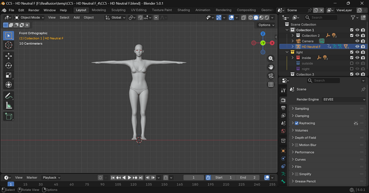Expand Collection 2 in the outliner
The image size is (369, 193).
[293, 35]
